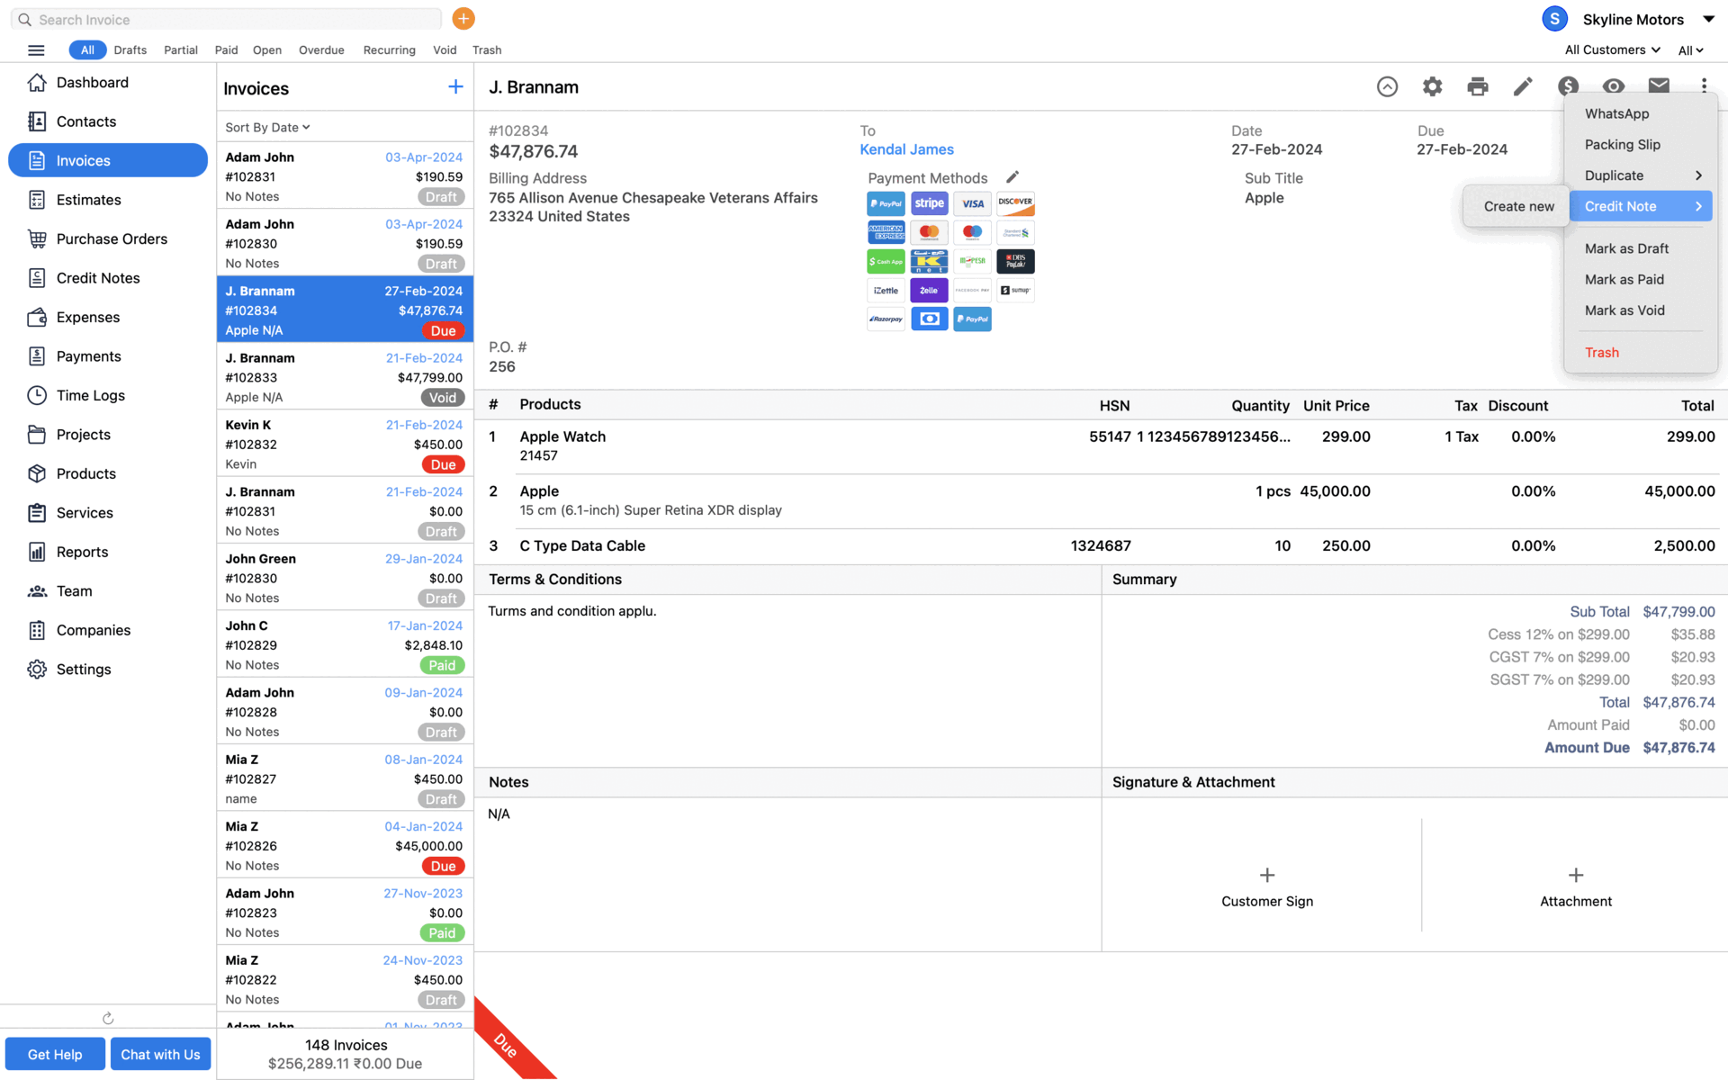The width and height of the screenshot is (1728, 1080).
Task: Open invoice settings gear icon
Action: [1432, 86]
